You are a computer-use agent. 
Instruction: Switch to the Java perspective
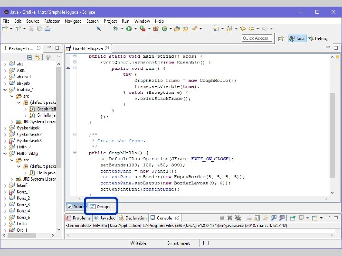click(x=297, y=39)
